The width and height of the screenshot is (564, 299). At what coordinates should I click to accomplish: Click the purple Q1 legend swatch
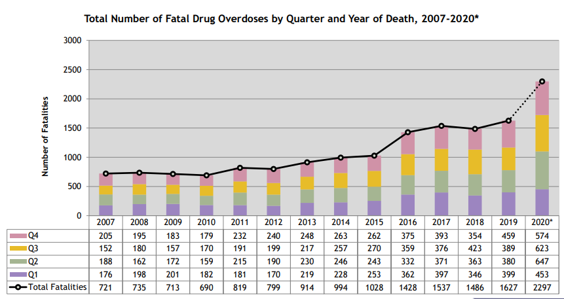(16, 274)
